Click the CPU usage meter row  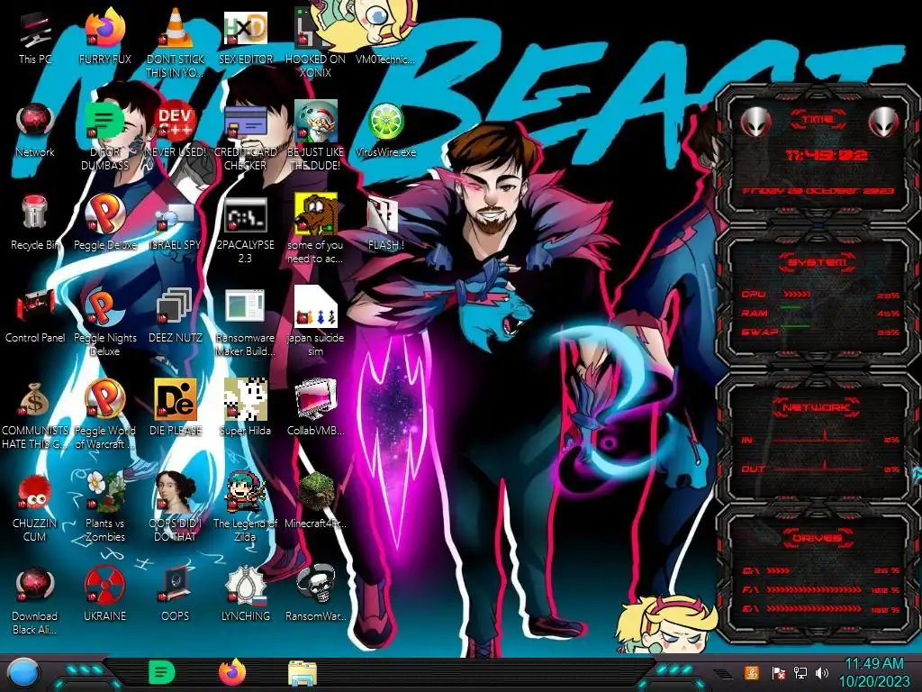(820, 295)
